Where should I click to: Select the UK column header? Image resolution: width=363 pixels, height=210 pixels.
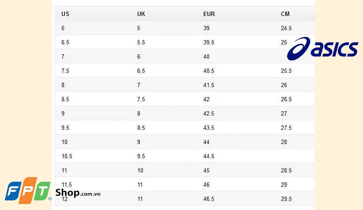click(141, 14)
